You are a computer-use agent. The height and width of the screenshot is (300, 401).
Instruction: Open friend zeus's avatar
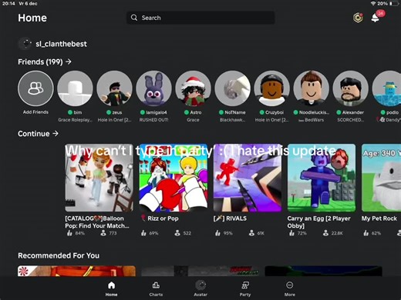(114, 88)
